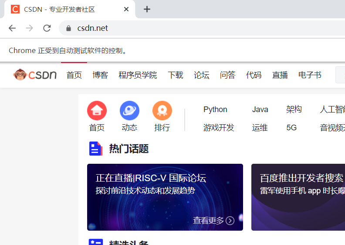Image resolution: width=345 pixels, height=245 pixels.
Task: Open 电子书 in top navigation
Action: point(310,75)
